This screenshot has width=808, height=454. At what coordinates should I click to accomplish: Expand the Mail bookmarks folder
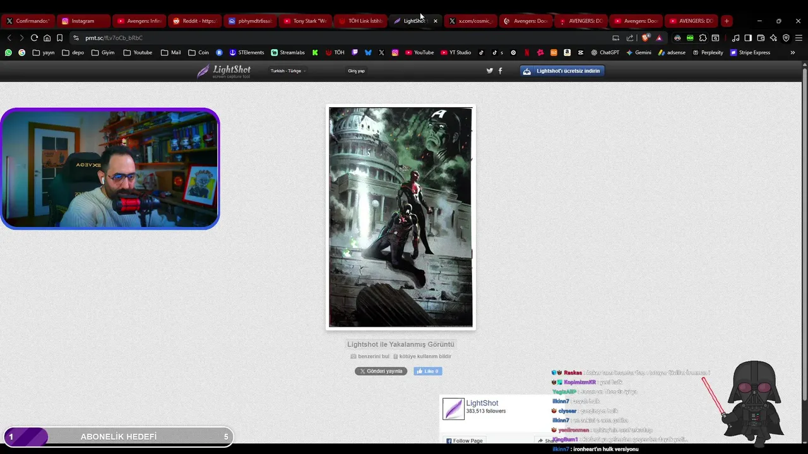click(x=170, y=52)
